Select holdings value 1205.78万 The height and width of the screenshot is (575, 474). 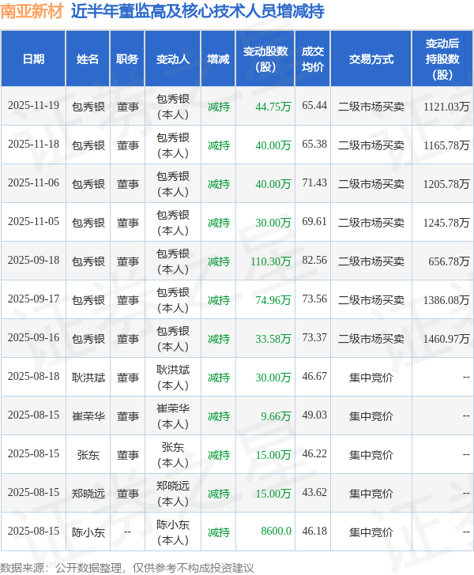(x=446, y=184)
